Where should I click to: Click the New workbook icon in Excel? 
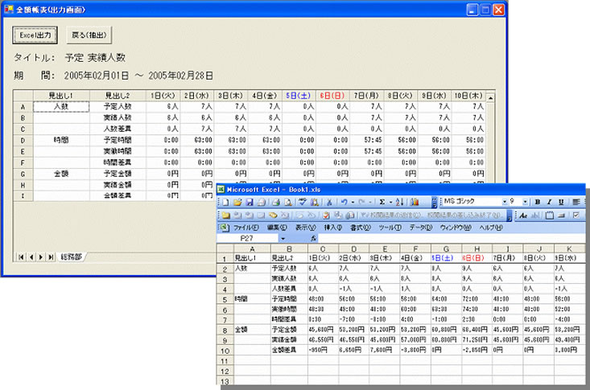(225, 202)
